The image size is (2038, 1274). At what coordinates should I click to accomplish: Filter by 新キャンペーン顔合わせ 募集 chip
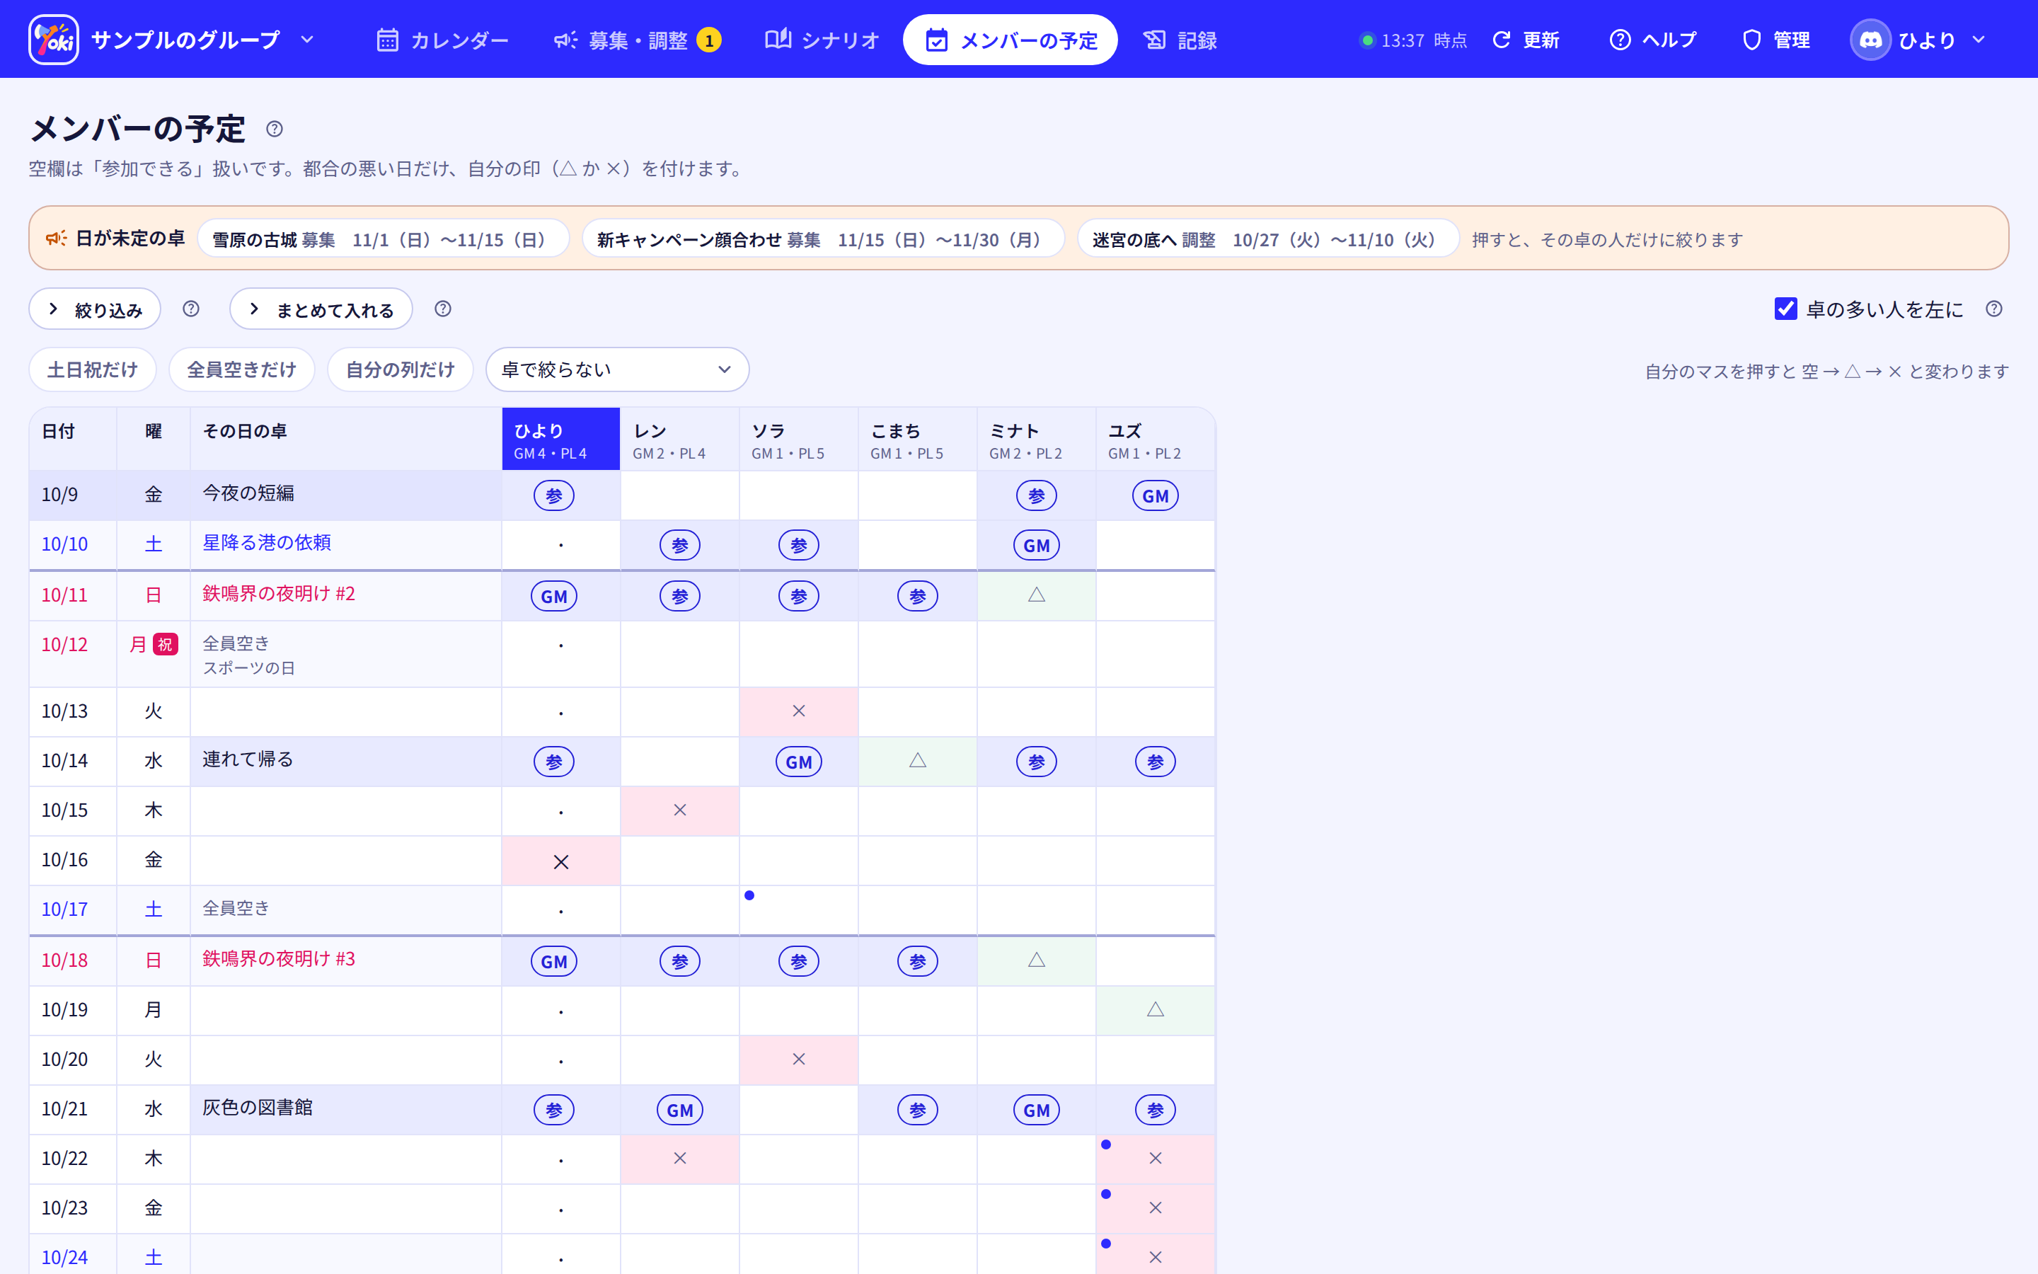point(823,239)
